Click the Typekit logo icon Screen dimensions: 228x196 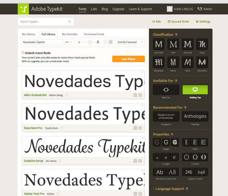point(23,9)
